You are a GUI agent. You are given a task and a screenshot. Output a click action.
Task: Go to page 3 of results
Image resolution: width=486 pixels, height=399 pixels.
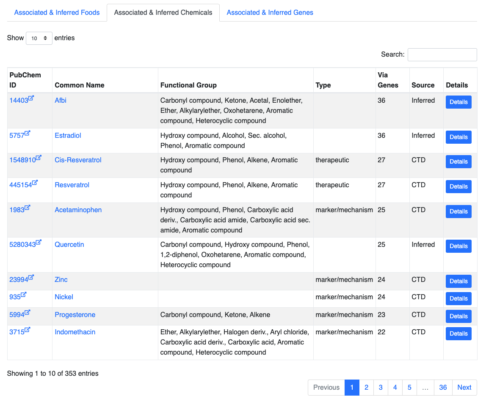click(x=381, y=388)
